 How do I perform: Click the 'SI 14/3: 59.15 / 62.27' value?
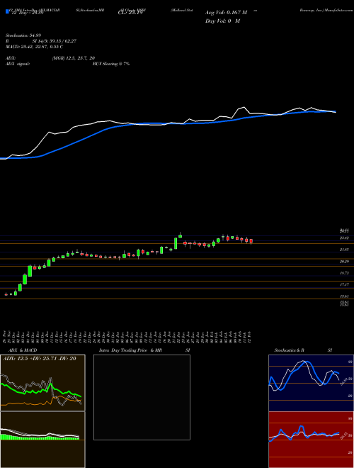pos(55,41)
